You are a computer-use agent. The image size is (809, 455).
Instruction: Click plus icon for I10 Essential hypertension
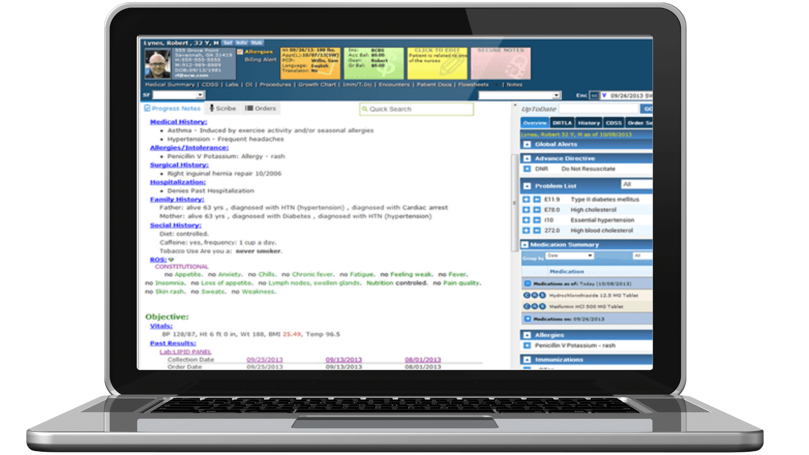pos(526,220)
